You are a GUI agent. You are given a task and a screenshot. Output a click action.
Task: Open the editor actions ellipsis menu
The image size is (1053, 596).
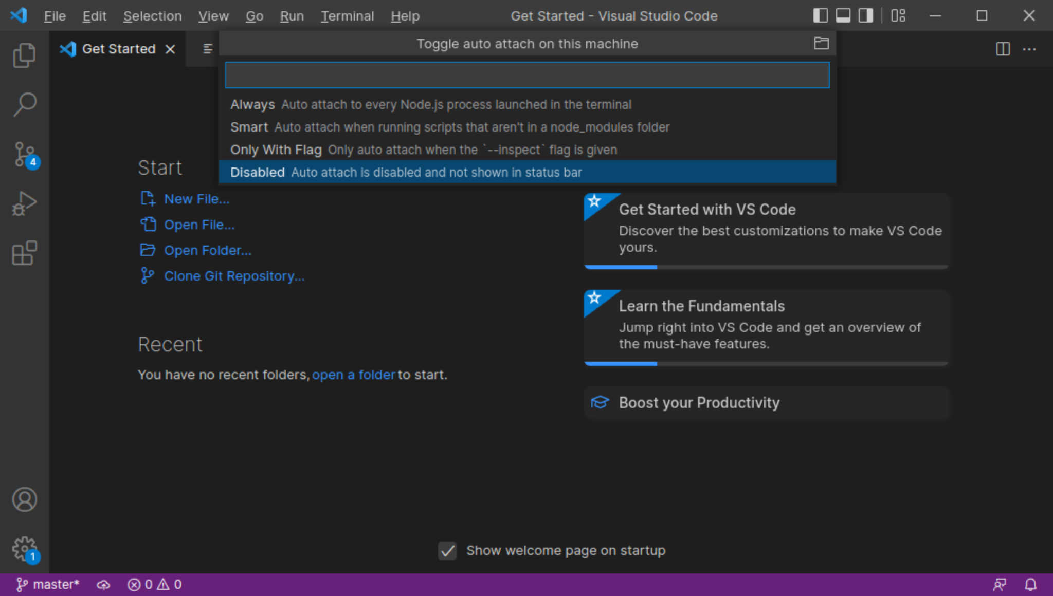point(1030,49)
